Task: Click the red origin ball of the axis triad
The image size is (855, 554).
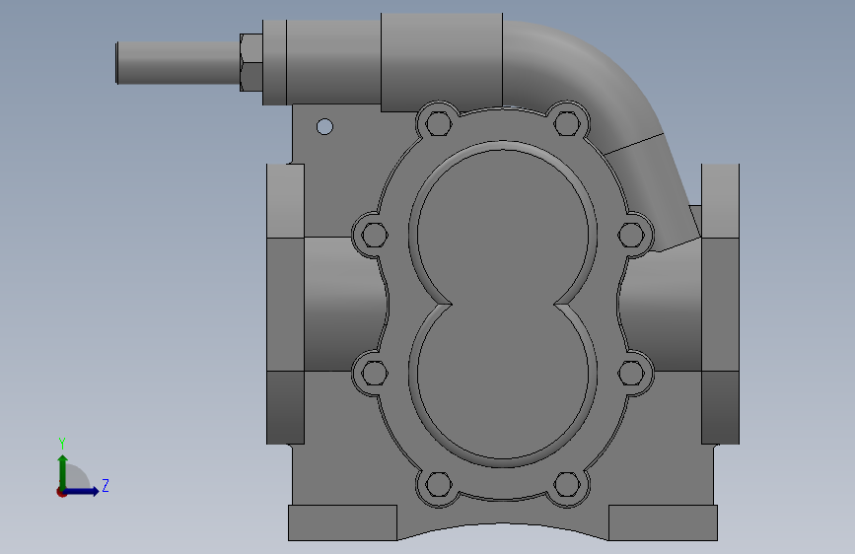Action: [61, 492]
